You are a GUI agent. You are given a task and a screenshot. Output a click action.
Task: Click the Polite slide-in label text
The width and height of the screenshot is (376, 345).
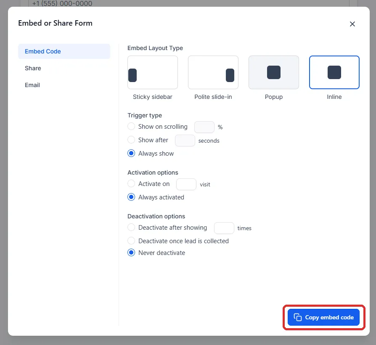(213, 97)
